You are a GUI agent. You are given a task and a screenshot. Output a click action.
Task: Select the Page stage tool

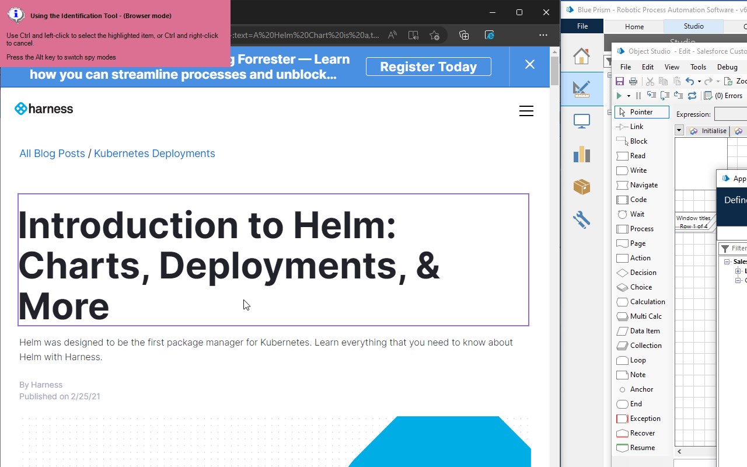631,243
